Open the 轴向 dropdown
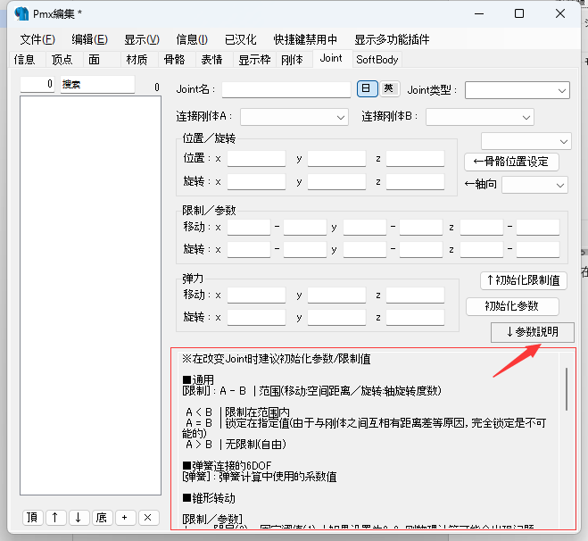This screenshot has height=541, width=588. coord(534,184)
